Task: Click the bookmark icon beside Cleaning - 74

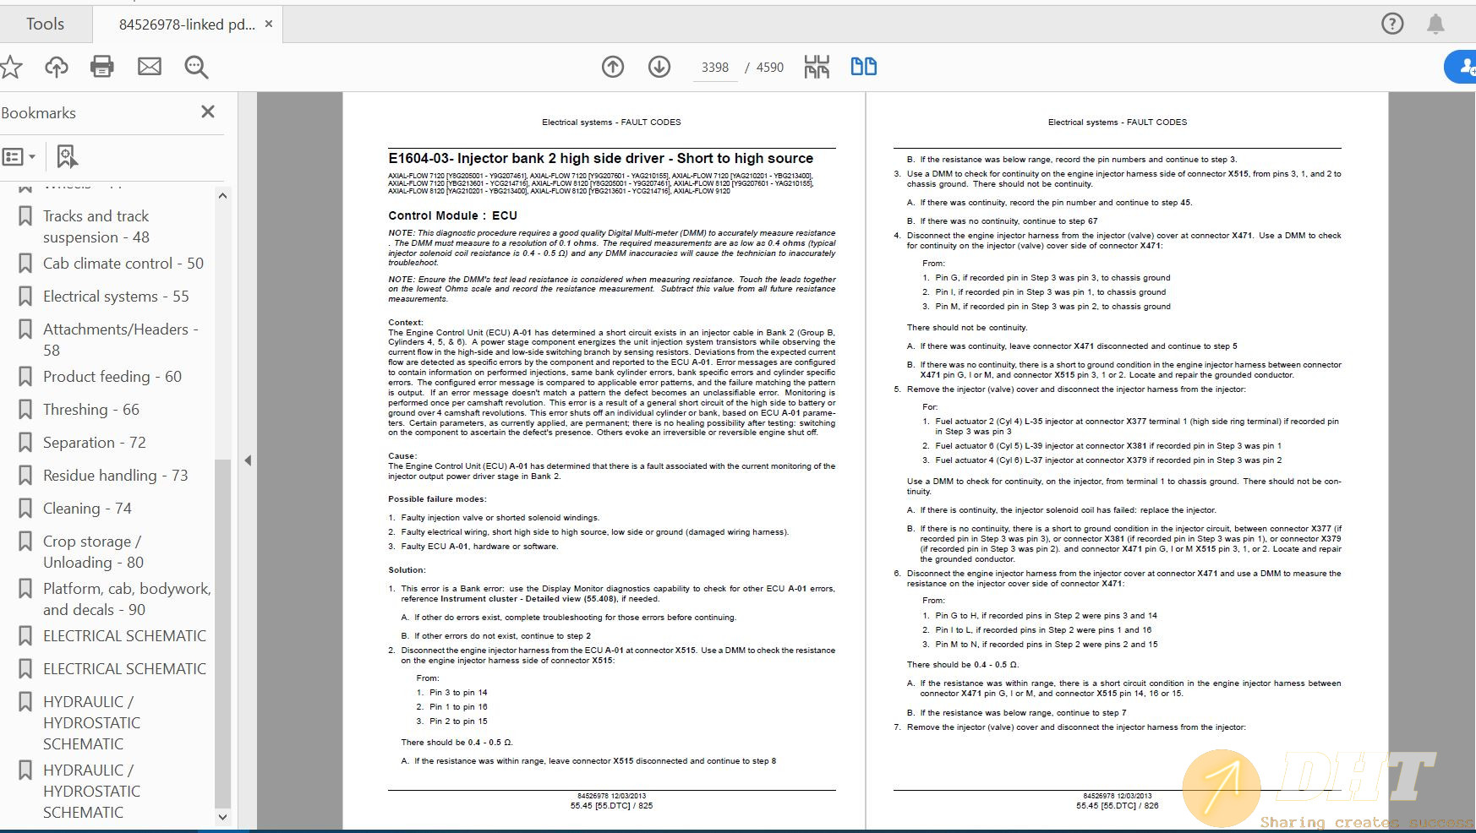Action: click(x=25, y=508)
